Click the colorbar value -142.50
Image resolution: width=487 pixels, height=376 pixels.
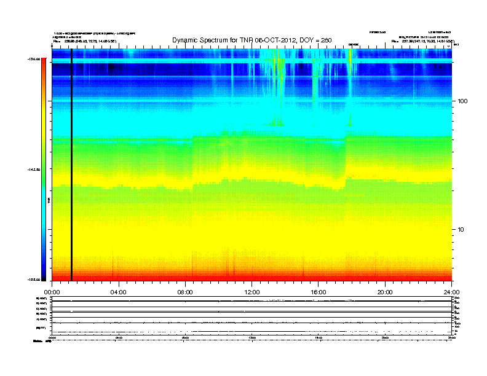click(x=34, y=170)
